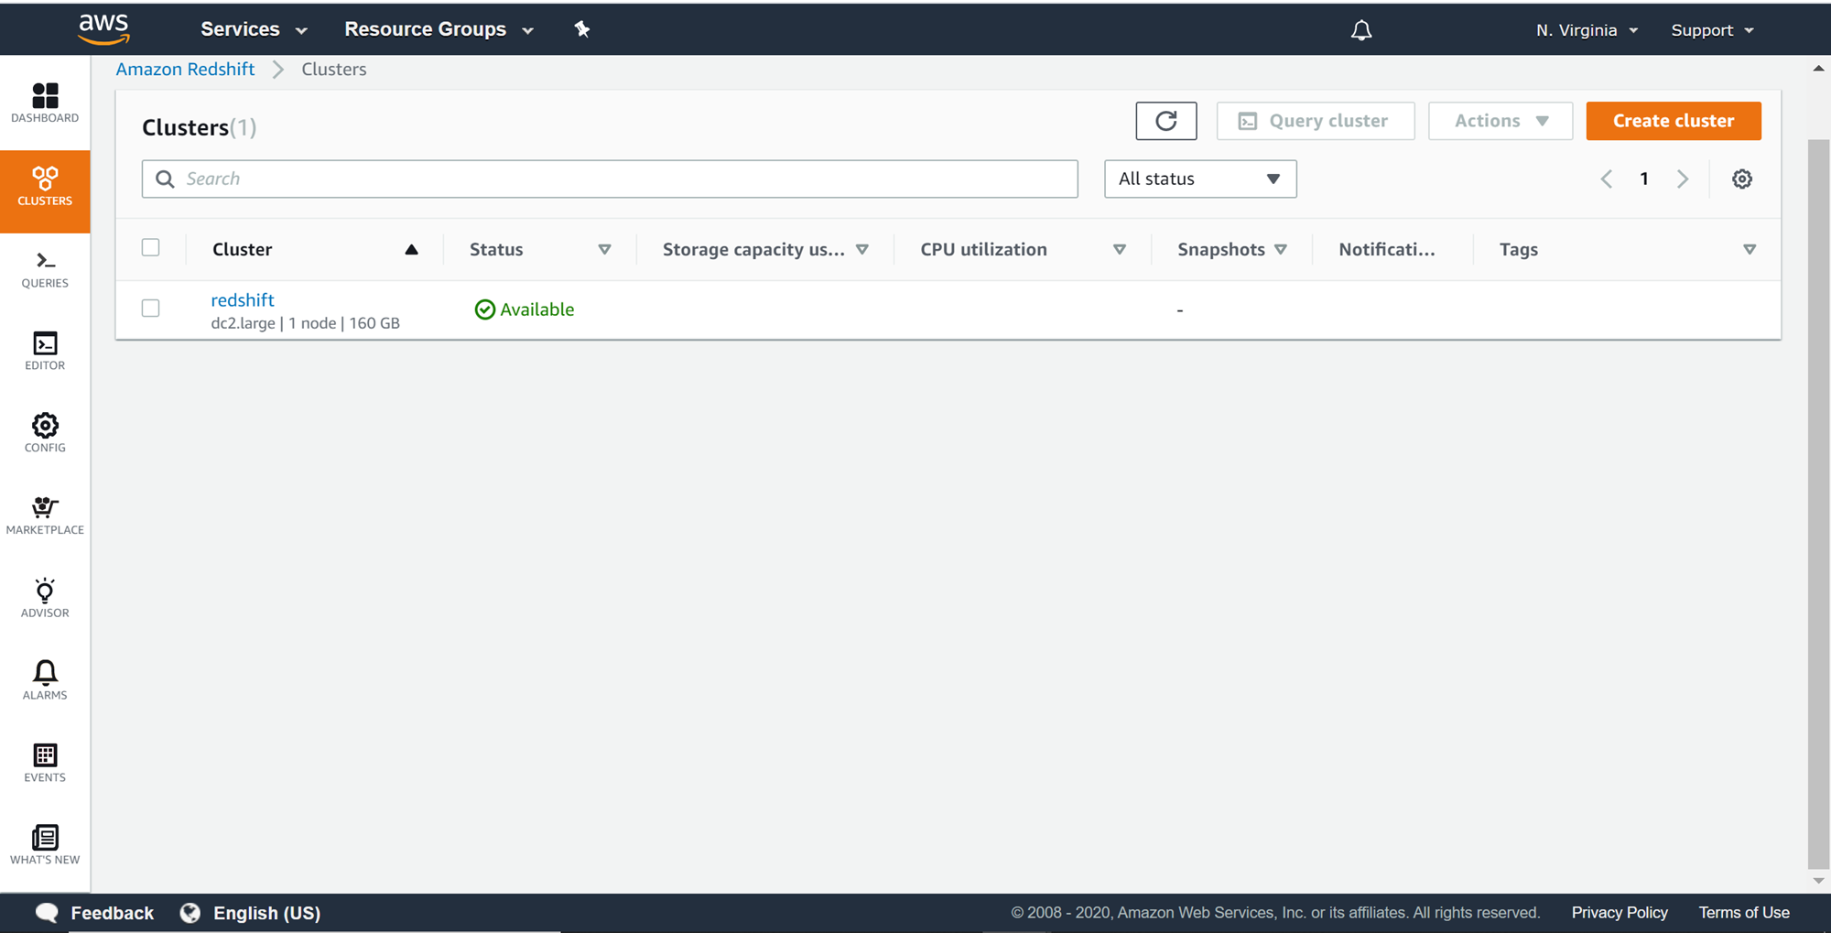Open the Queries sidebar icon
This screenshot has height=933, width=1831.
click(45, 269)
